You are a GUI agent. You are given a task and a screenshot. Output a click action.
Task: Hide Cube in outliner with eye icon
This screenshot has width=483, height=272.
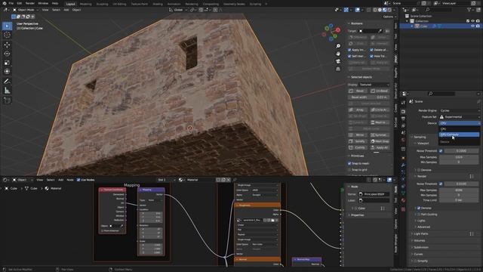[x=473, y=26]
